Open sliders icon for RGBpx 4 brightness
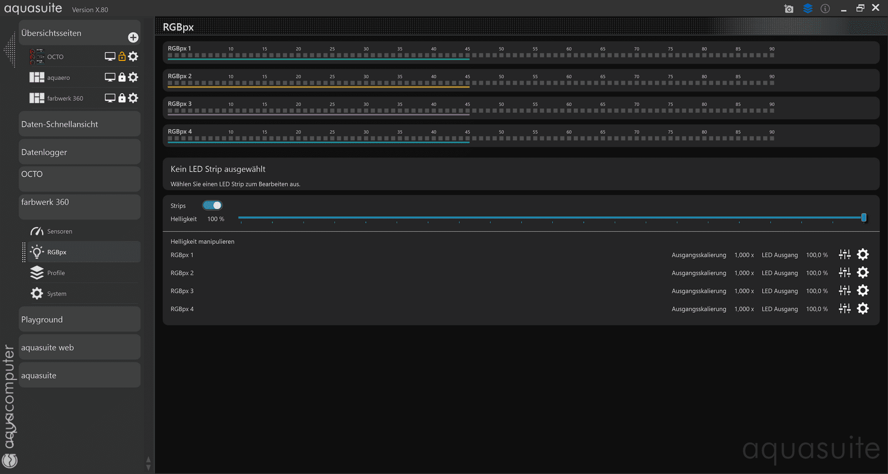The height and width of the screenshot is (474, 888). pos(845,308)
